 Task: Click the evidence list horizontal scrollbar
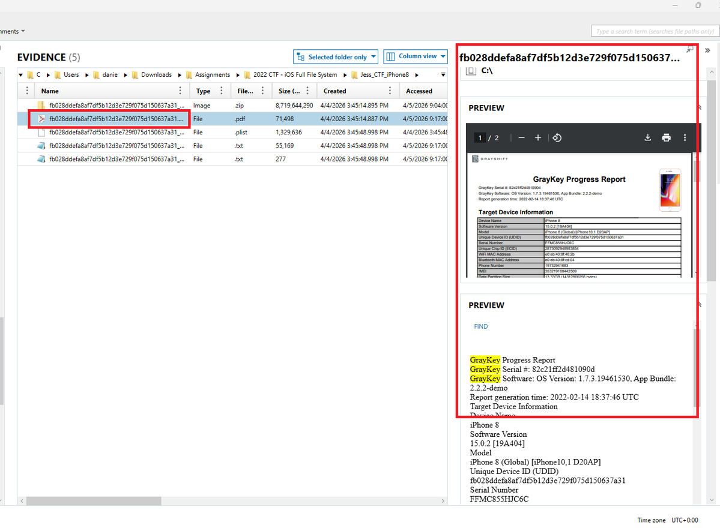coord(94,501)
